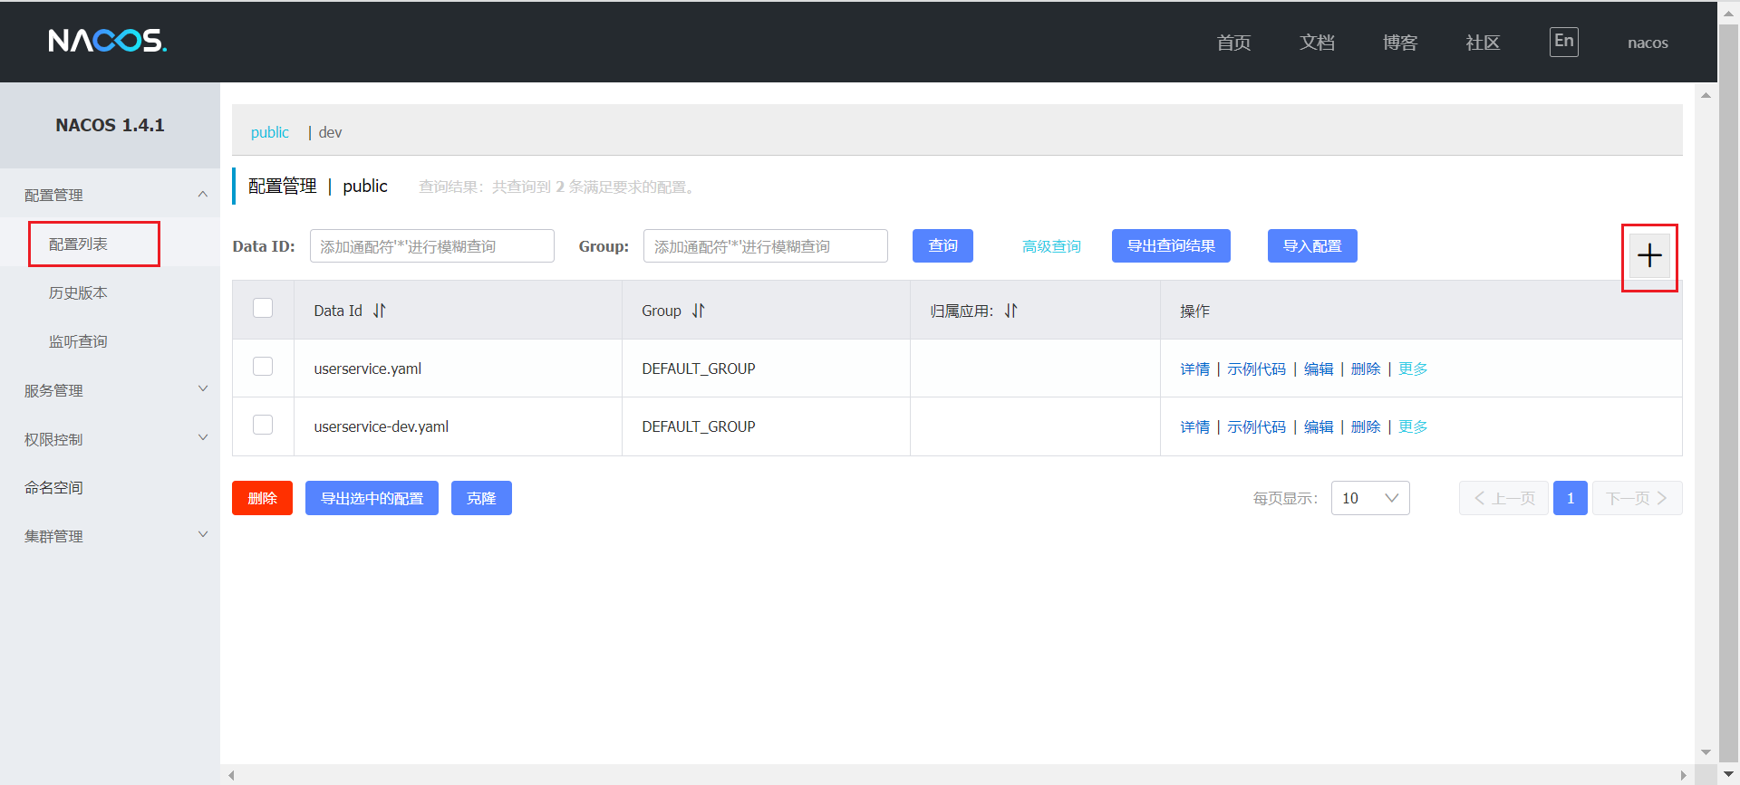Click the NACOS logo

click(x=107, y=41)
